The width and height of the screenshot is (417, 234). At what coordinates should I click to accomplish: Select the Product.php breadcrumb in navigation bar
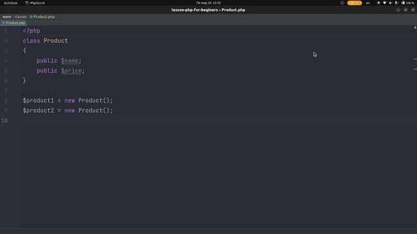tap(42, 17)
